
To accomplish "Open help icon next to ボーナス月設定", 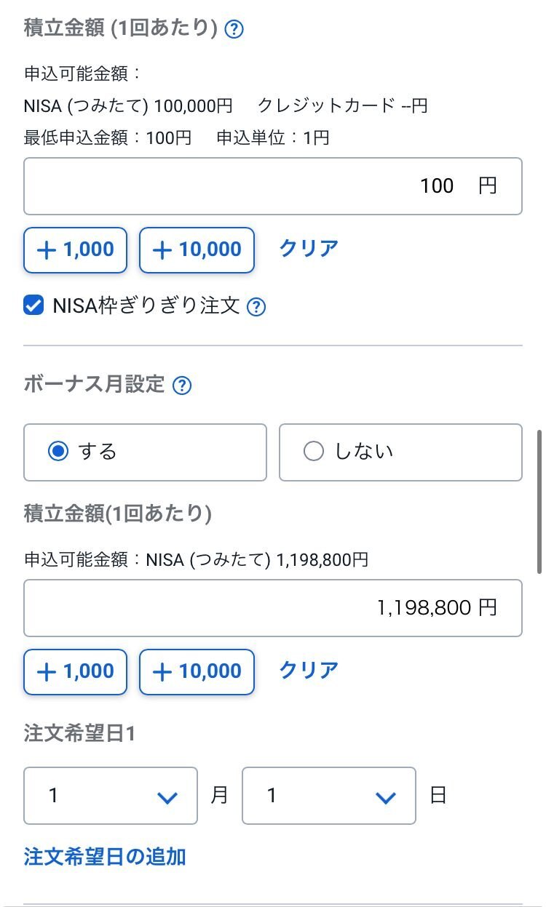I will point(182,385).
